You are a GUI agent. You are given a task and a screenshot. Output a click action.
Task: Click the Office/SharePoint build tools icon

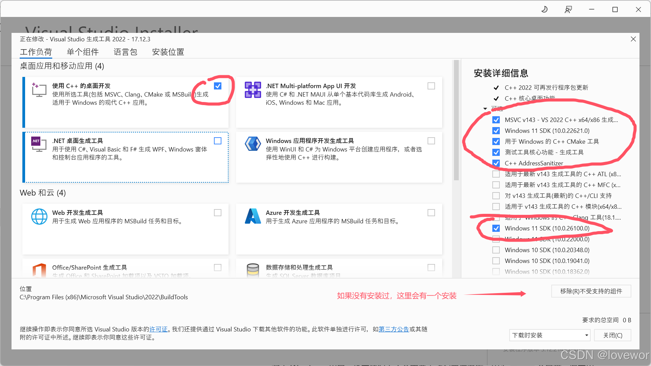[x=39, y=270]
